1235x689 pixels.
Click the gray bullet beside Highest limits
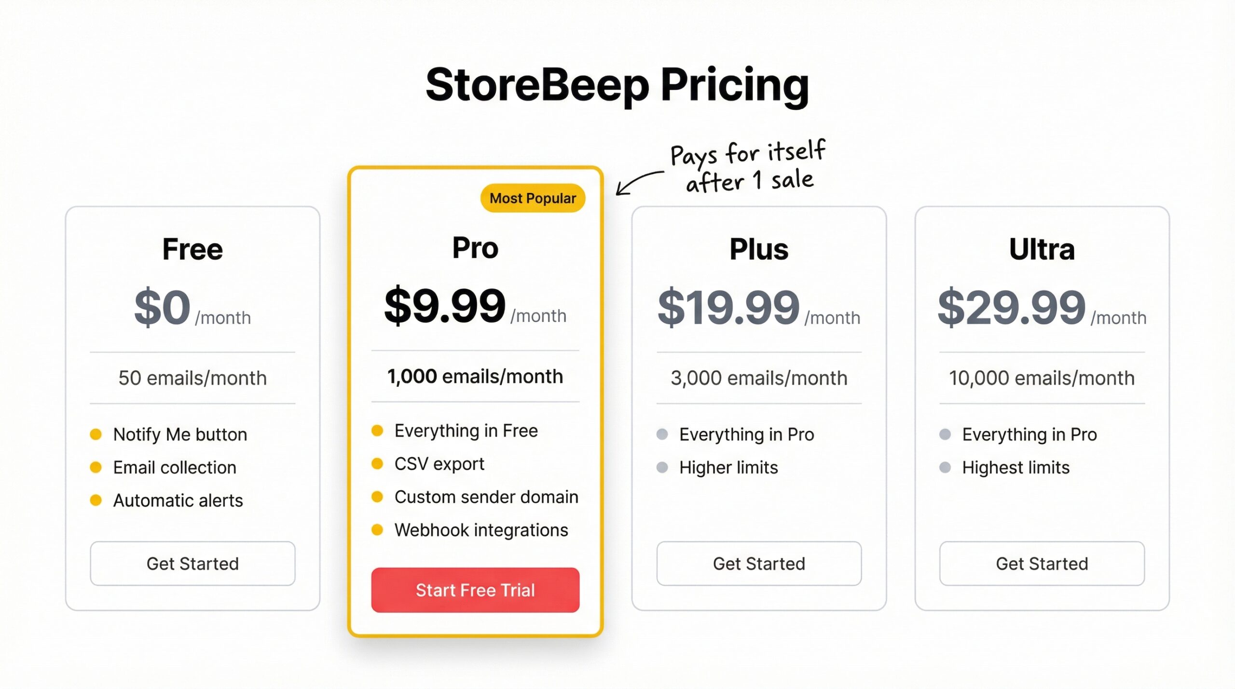946,467
